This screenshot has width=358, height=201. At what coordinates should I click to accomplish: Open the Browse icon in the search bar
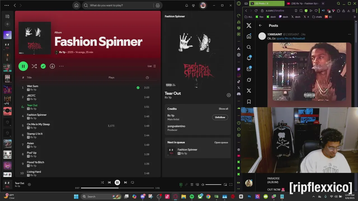click(158, 5)
